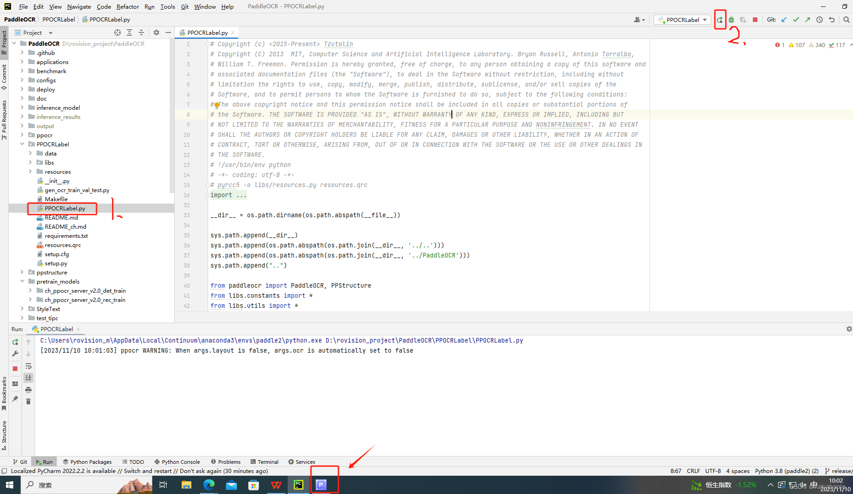Select PPOCRLabel.py in project tree

(x=65, y=208)
